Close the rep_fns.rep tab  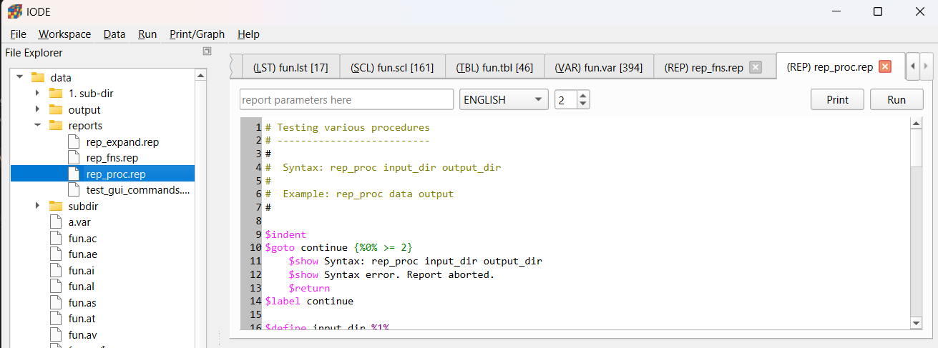click(755, 67)
